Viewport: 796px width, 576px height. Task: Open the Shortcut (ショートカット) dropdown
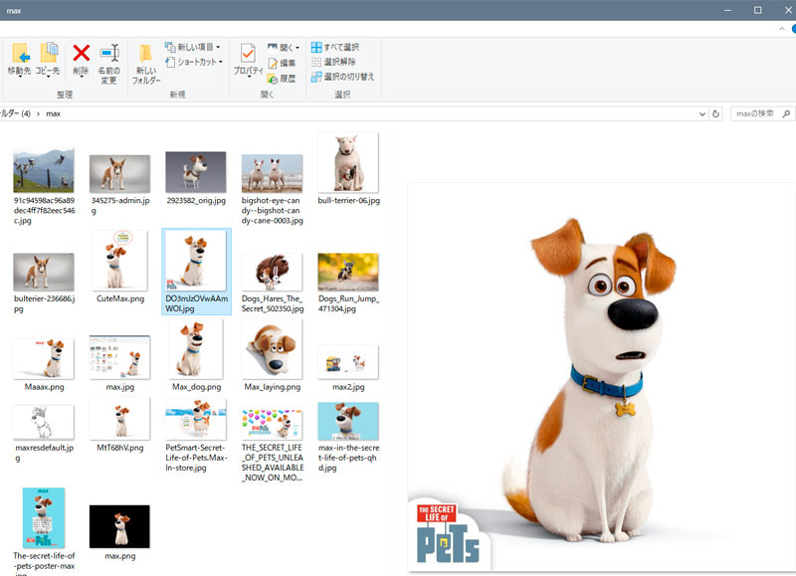(194, 62)
